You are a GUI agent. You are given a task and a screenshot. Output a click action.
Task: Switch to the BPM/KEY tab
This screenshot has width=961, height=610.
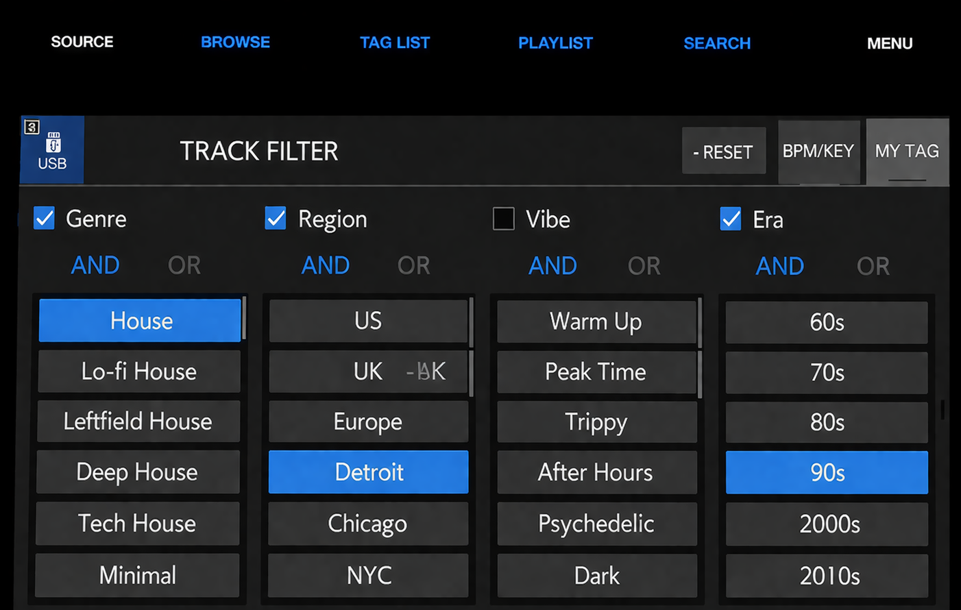pos(818,151)
